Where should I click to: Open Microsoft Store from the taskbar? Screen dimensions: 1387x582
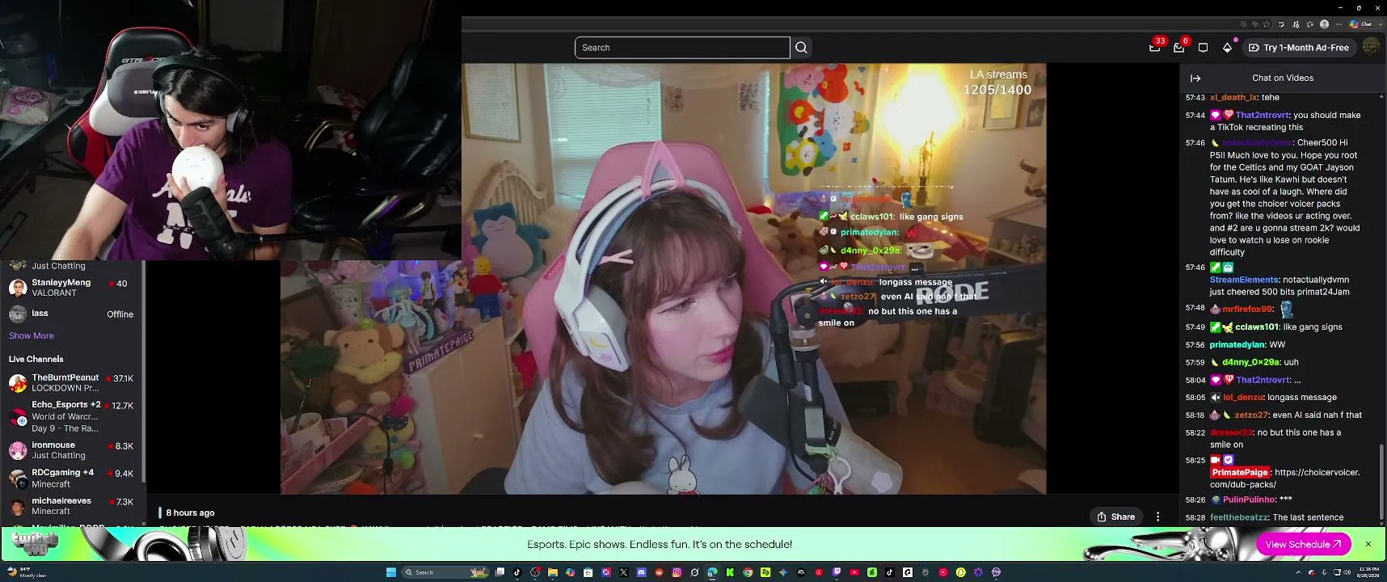tap(588, 572)
